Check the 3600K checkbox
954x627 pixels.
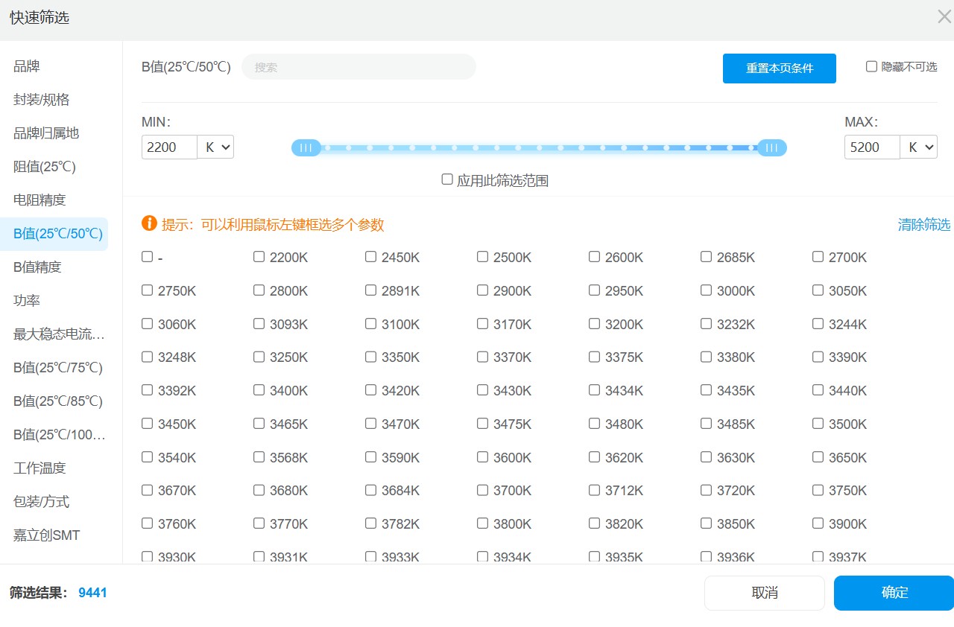click(x=482, y=457)
